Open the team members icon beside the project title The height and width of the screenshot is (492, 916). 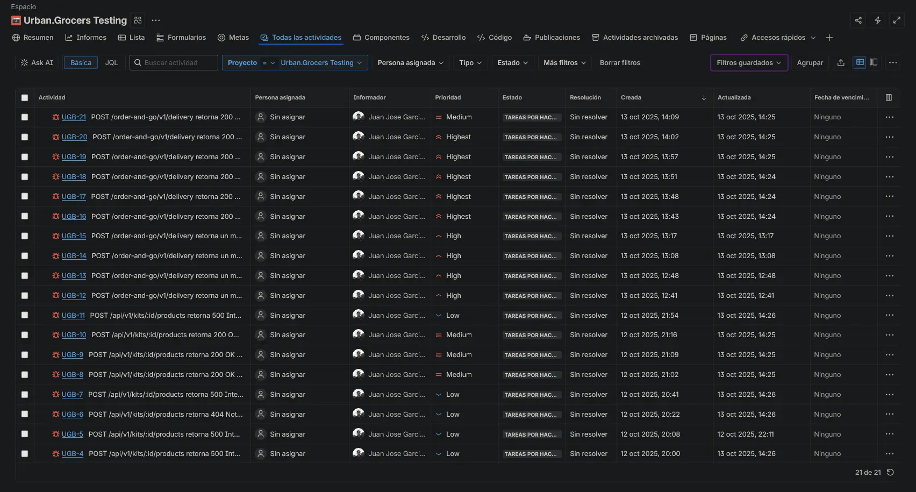click(x=138, y=20)
